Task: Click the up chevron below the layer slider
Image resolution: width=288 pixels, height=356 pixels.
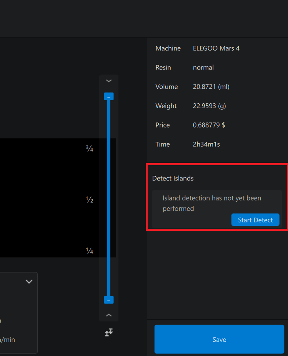Action: 109,315
